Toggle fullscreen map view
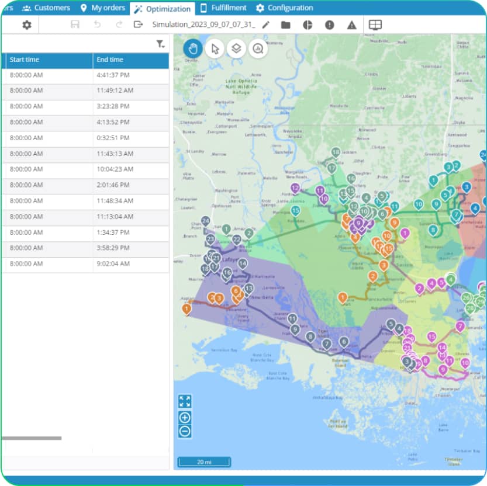This screenshot has width=487, height=486. coord(185,401)
